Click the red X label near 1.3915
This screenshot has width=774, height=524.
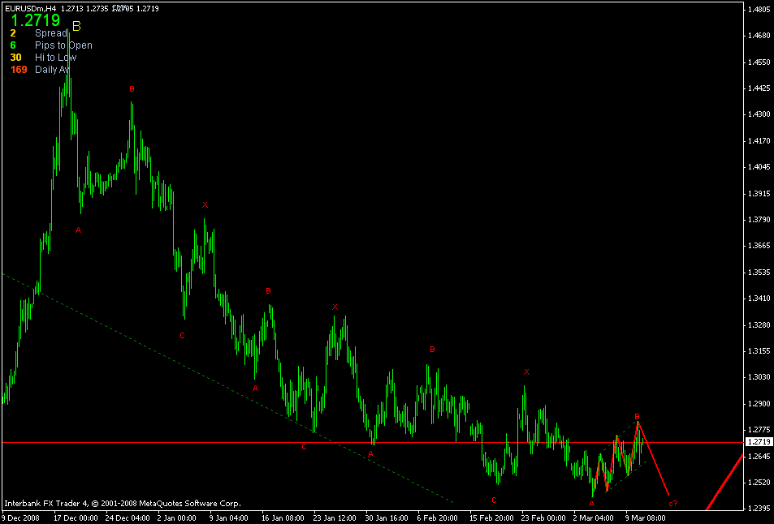[x=205, y=204]
